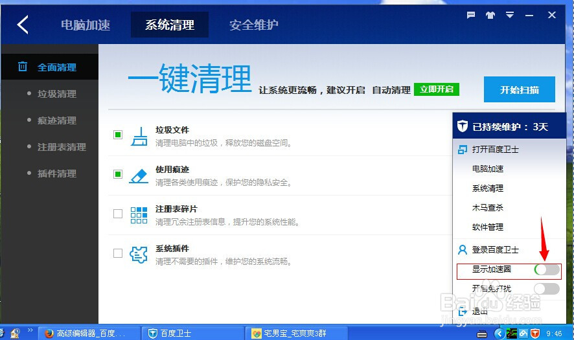Click the blue cloud tray icon
The height and width of the screenshot is (340, 574).
[x=523, y=334]
